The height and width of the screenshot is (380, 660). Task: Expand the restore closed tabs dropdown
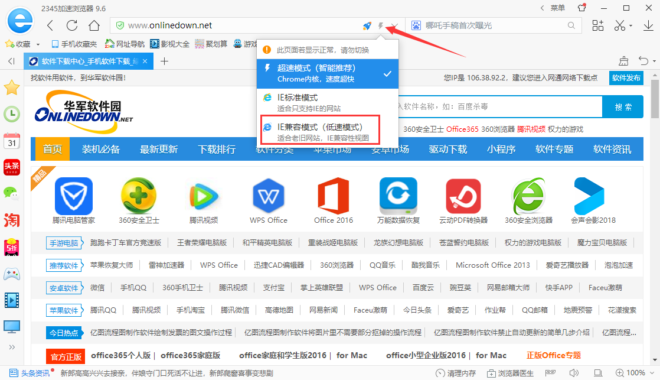click(x=654, y=61)
